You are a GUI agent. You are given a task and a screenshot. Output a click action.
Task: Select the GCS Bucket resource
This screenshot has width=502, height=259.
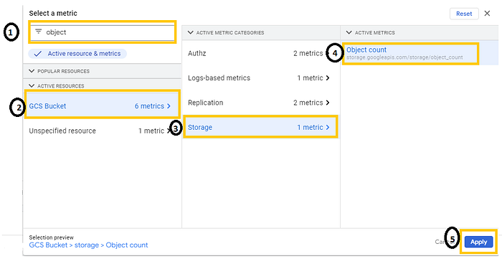coord(102,106)
